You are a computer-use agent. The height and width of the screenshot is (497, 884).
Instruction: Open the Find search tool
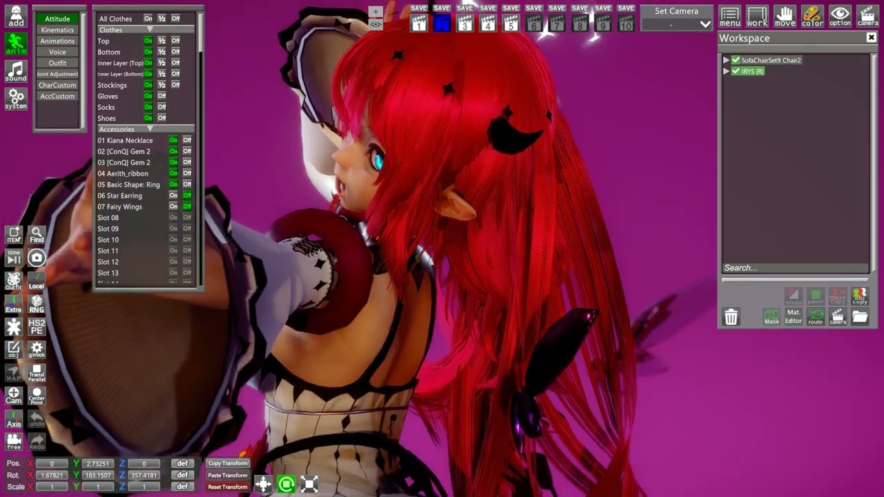point(37,235)
